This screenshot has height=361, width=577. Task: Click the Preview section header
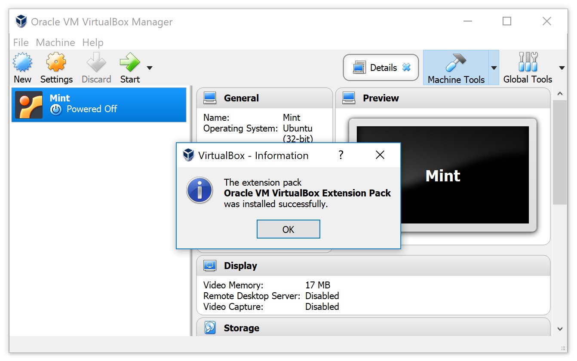click(443, 98)
